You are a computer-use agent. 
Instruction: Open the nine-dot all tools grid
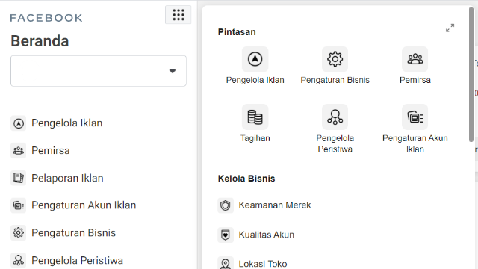coord(178,15)
